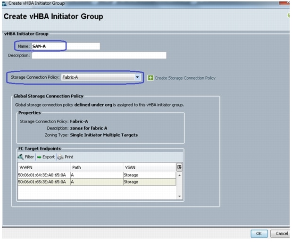Select WWPN 50:06:01:64:3E:A0:65:0A cell

44,175
